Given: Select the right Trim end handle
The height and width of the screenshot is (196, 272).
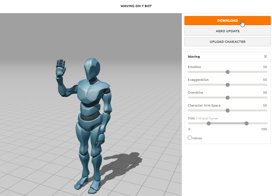Looking at the screenshot, I should 247,123.
